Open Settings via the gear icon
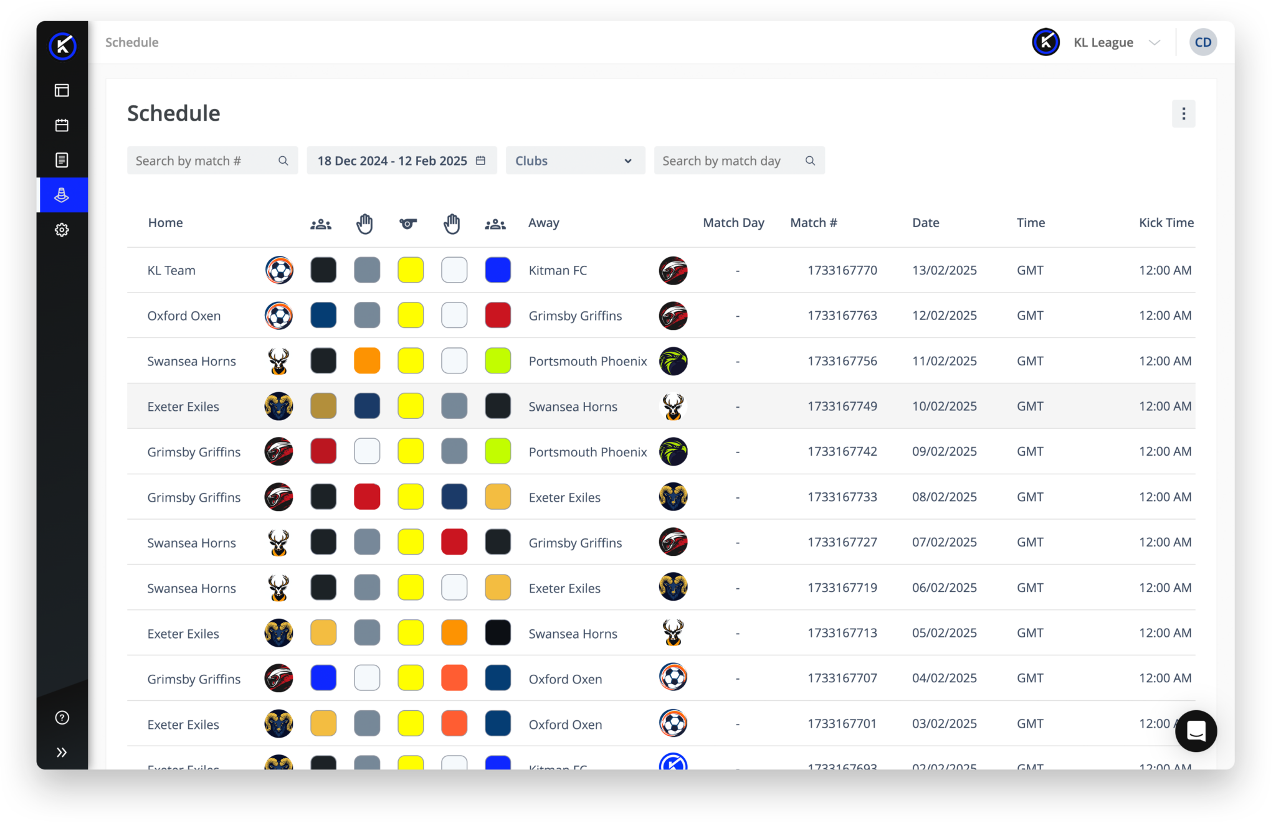The width and height of the screenshot is (1276, 831). click(x=62, y=230)
